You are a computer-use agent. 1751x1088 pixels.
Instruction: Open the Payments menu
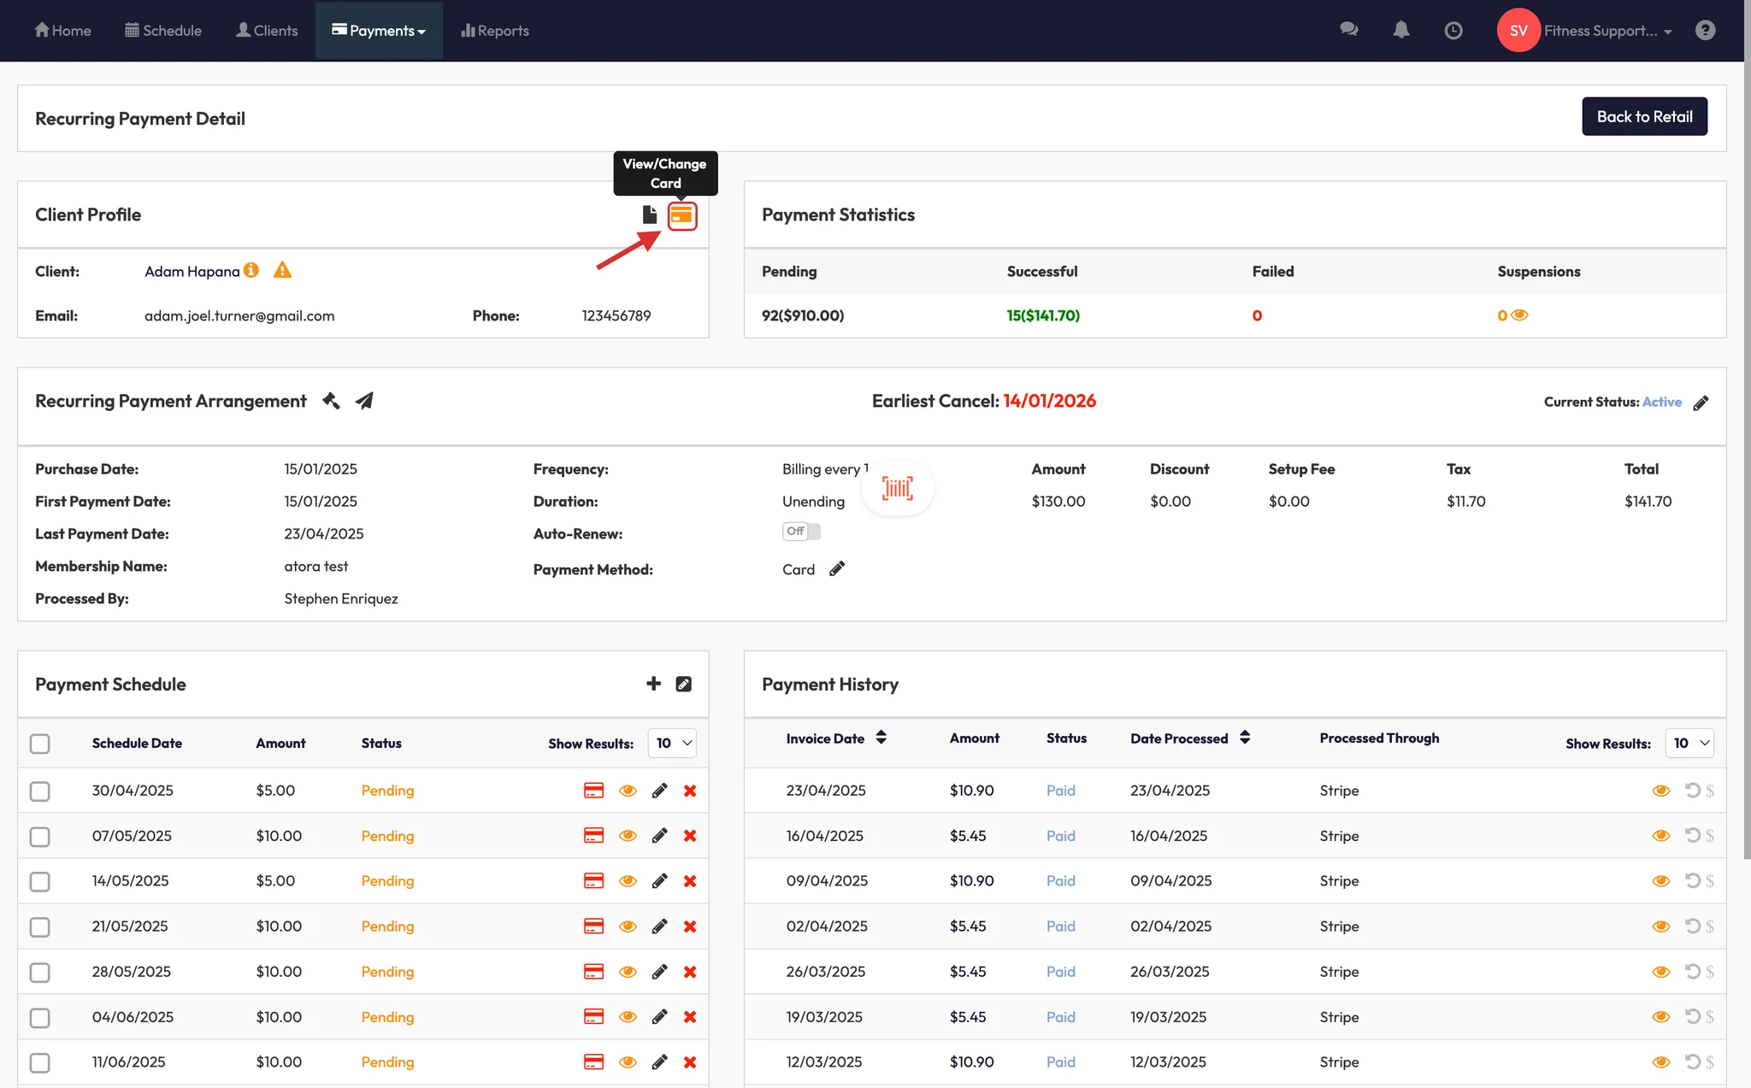click(x=379, y=31)
